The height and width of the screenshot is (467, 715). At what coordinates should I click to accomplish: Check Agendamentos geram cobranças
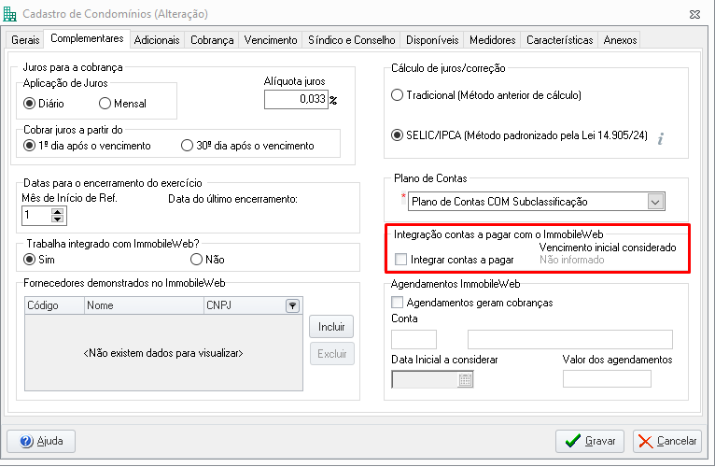[x=398, y=303]
